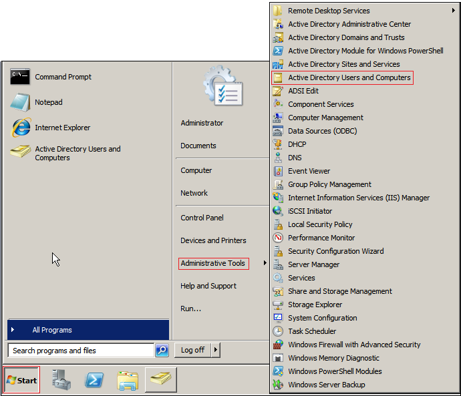Click the Active Directory Administrative Center icon
The height and width of the screenshot is (396, 461).
point(278,24)
